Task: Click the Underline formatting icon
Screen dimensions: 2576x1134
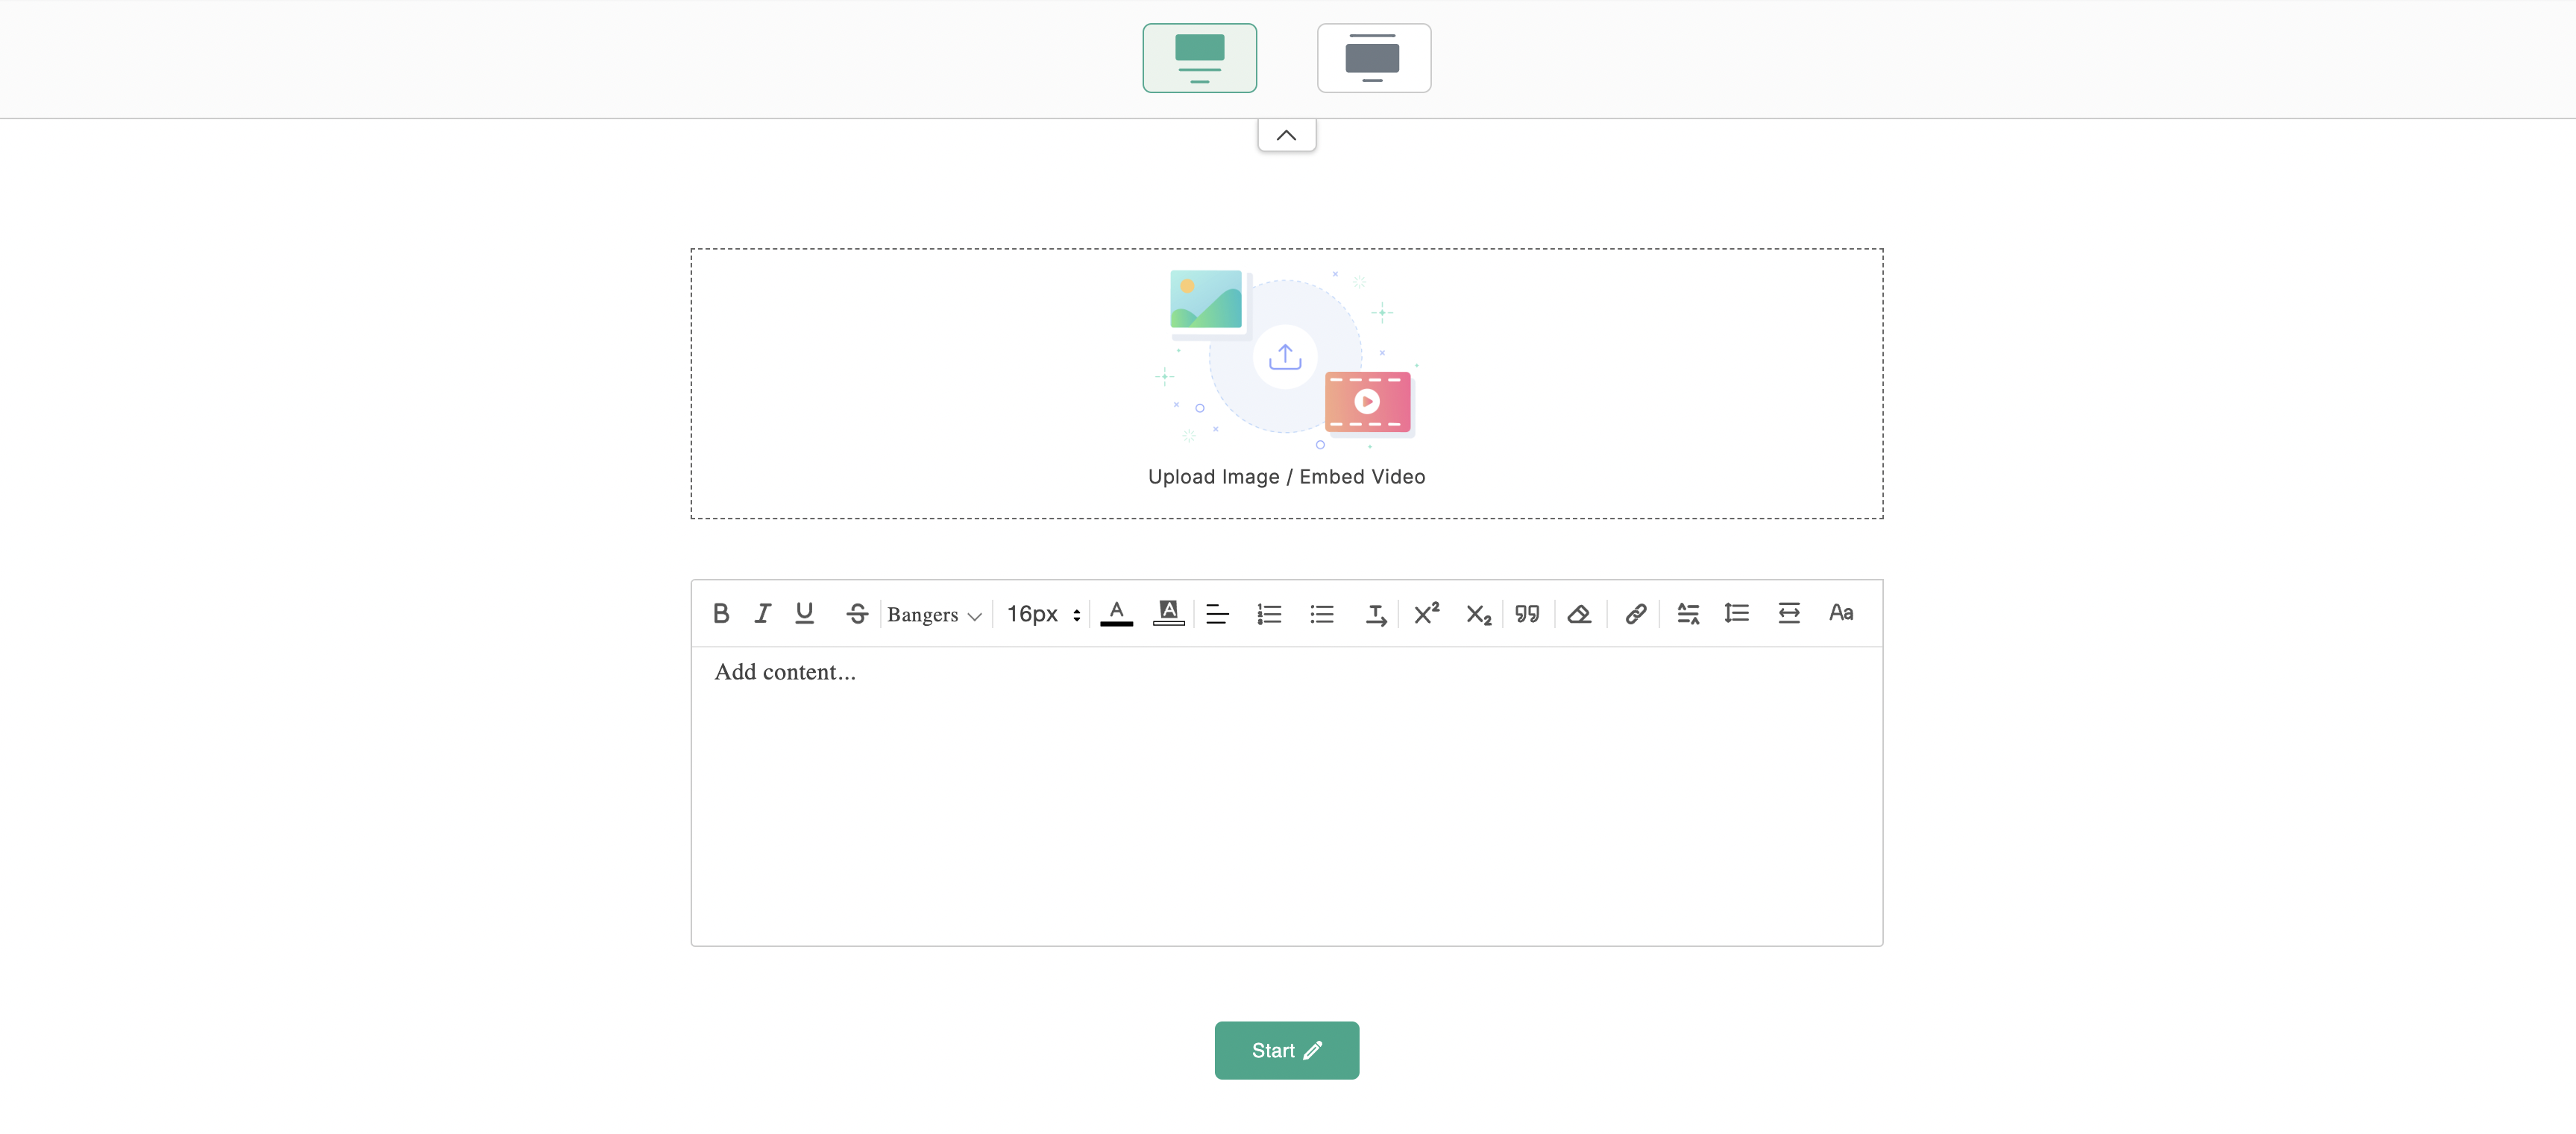Action: point(805,612)
